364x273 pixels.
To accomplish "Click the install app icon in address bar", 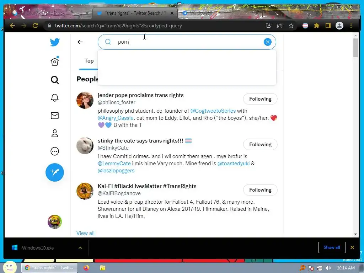I will [x=268, y=26].
